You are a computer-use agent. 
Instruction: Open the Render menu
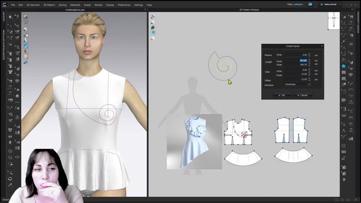pos(99,5)
